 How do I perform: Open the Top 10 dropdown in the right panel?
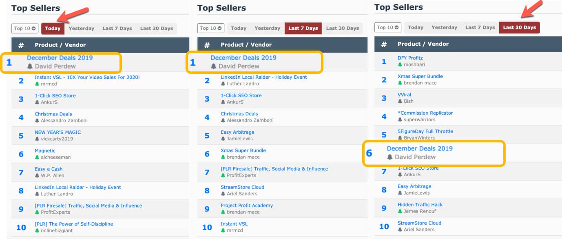[387, 28]
